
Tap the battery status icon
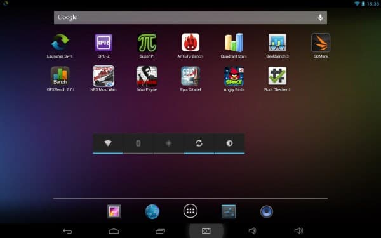click(x=363, y=4)
